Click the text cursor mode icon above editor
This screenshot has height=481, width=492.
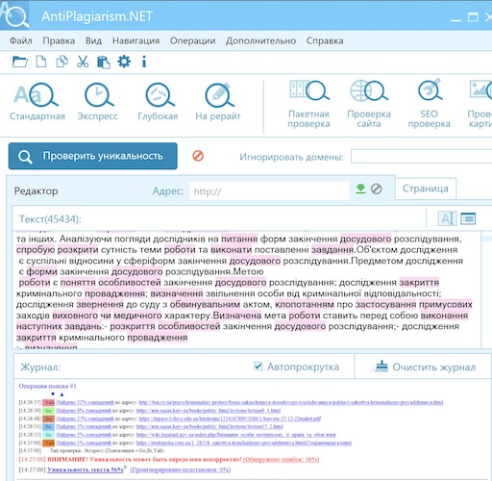(447, 218)
